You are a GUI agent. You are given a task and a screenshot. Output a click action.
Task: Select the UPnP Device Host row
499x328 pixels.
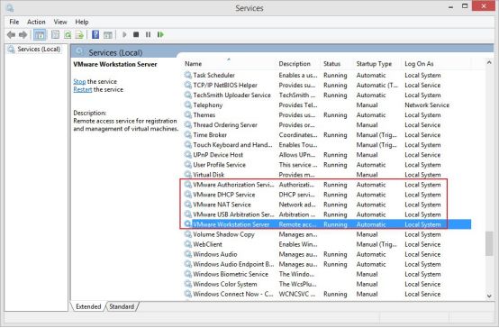coord(327,154)
